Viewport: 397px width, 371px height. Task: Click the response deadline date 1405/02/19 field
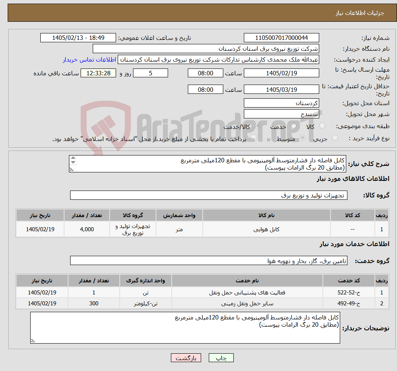(281, 73)
